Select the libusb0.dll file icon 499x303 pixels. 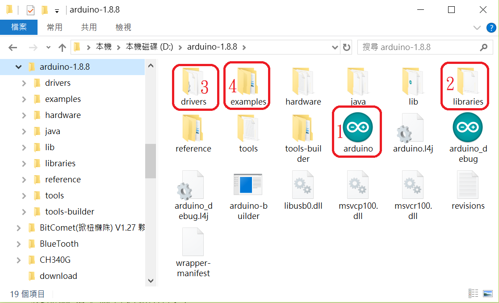[x=302, y=185]
